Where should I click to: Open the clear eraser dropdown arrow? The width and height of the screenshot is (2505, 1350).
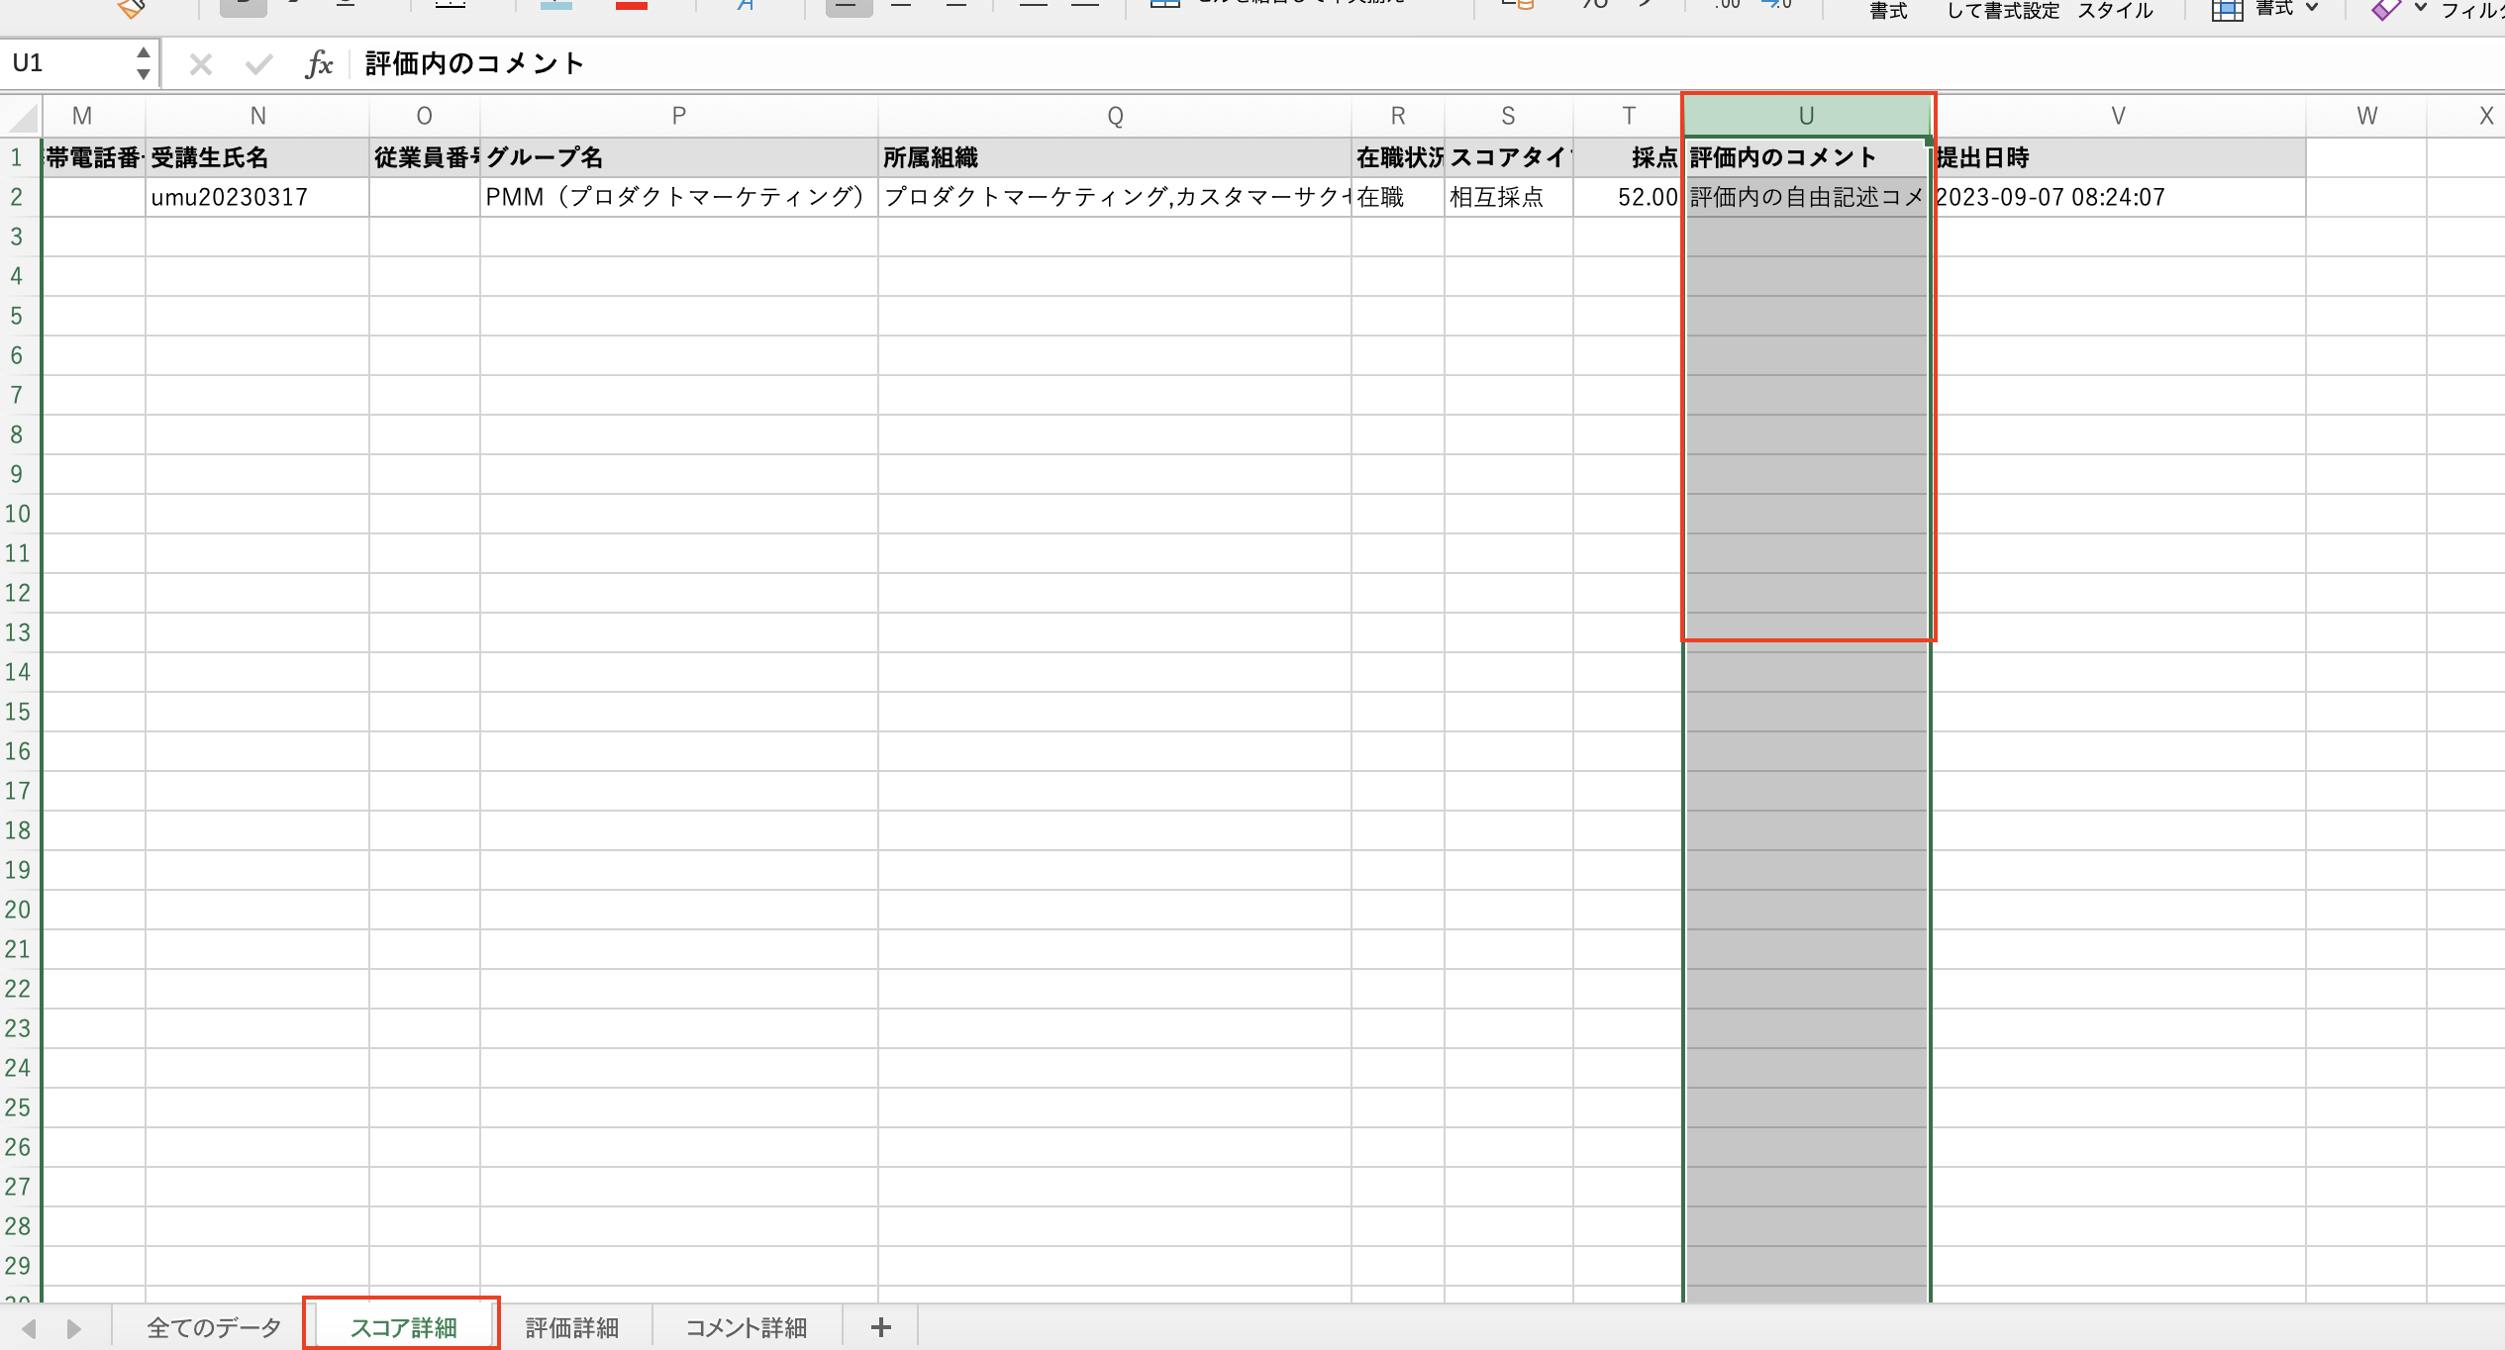point(2420,8)
